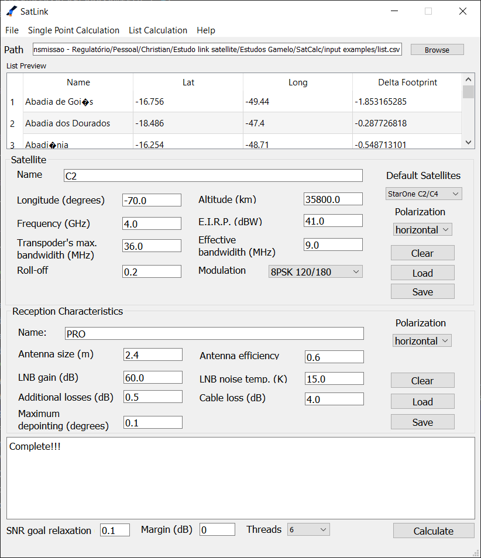The height and width of the screenshot is (558, 481).
Task: Select the Name column header
Action: click(78, 82)
